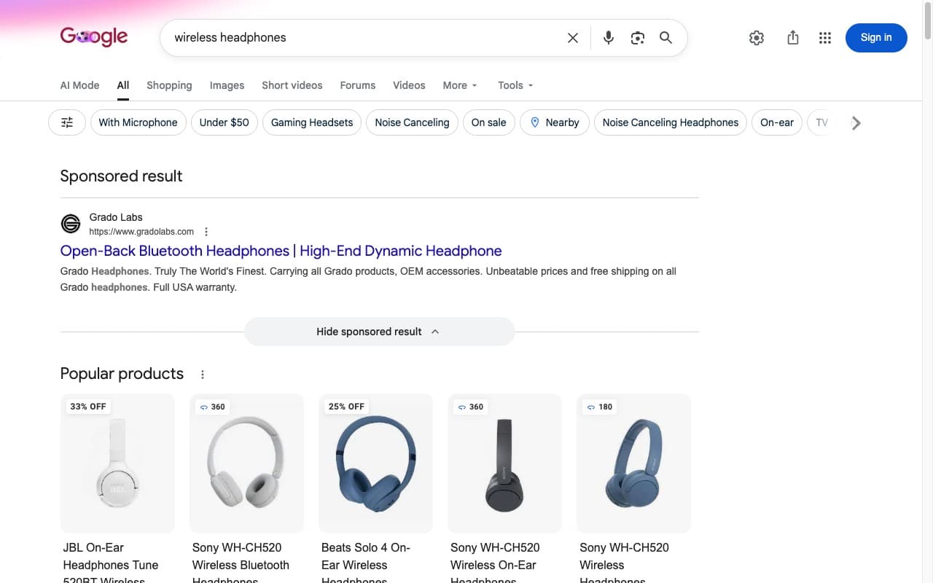Show more filter chips arrow
The width and height of the screenshot is (933, 583).
(856, 123)
